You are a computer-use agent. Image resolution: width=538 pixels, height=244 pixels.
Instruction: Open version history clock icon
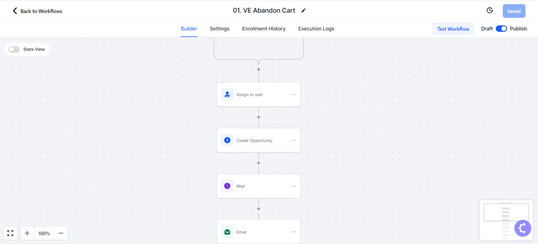tap(490, 11)
